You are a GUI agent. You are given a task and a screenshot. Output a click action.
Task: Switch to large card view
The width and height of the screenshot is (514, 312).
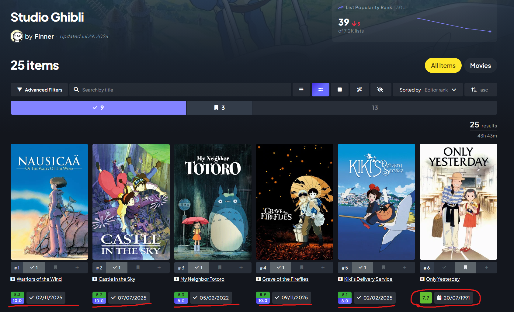tap(340, 90)
